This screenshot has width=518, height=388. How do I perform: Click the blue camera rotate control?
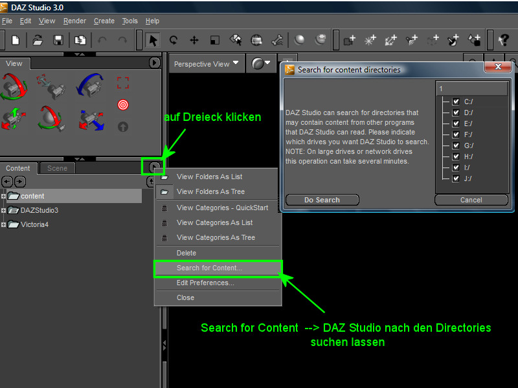point(90,85)
